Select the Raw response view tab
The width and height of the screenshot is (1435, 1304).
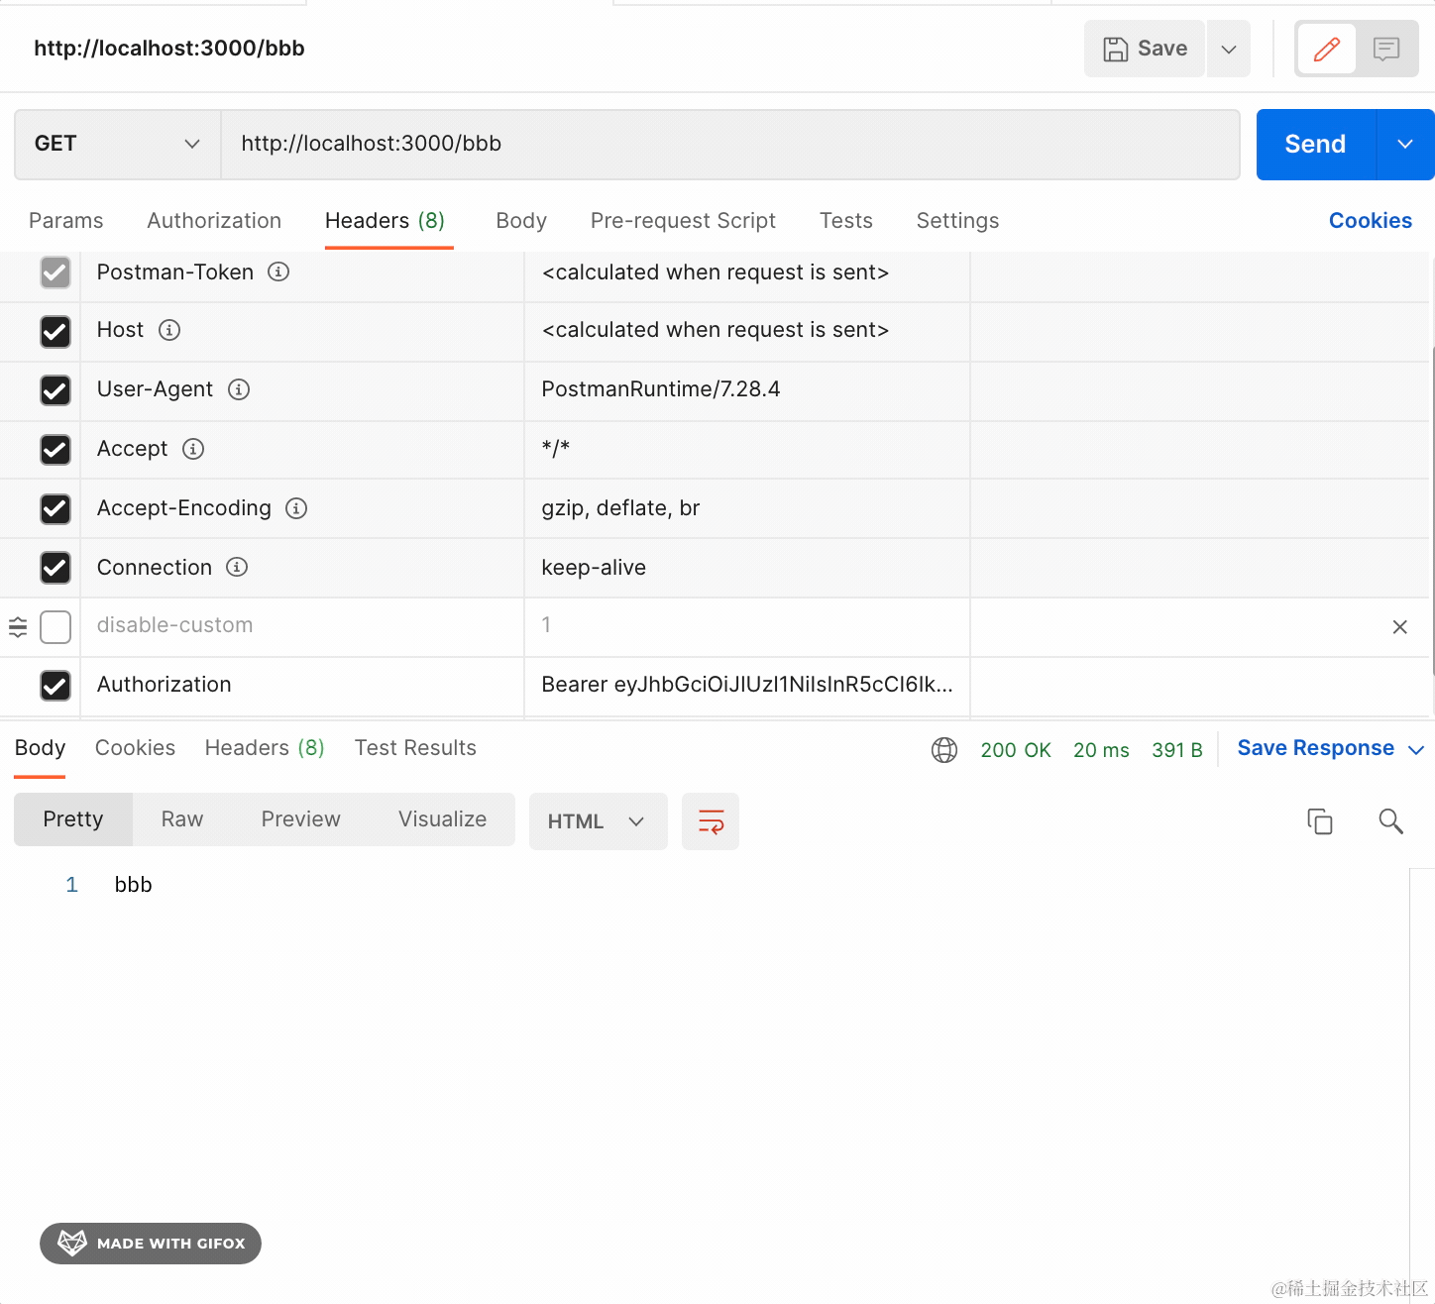[x=182, y=819]
